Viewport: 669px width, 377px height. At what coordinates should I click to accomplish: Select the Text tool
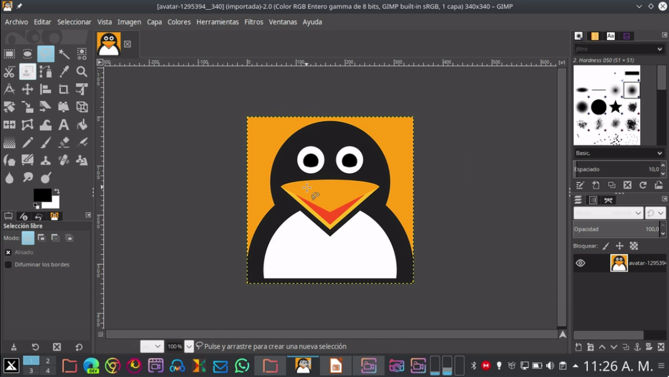(x=64, y=125)
